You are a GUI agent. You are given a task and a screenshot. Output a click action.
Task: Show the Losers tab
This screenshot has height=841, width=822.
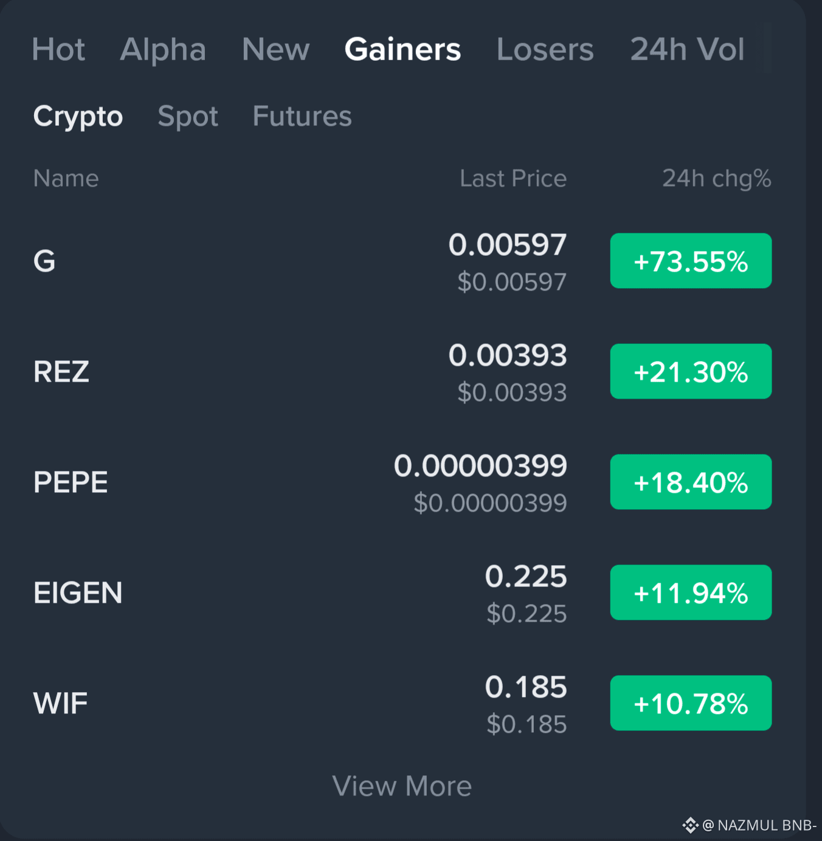(545, 49)
